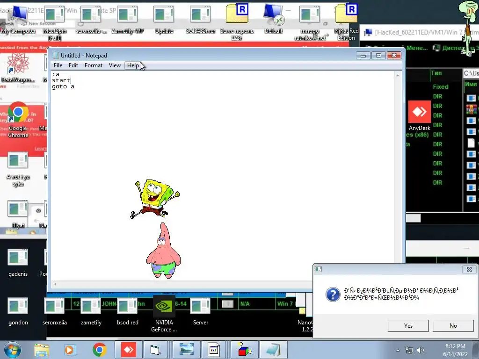Select the gadenis desktop icon
This screenshot has height=359, width=479.
point(18,263)
